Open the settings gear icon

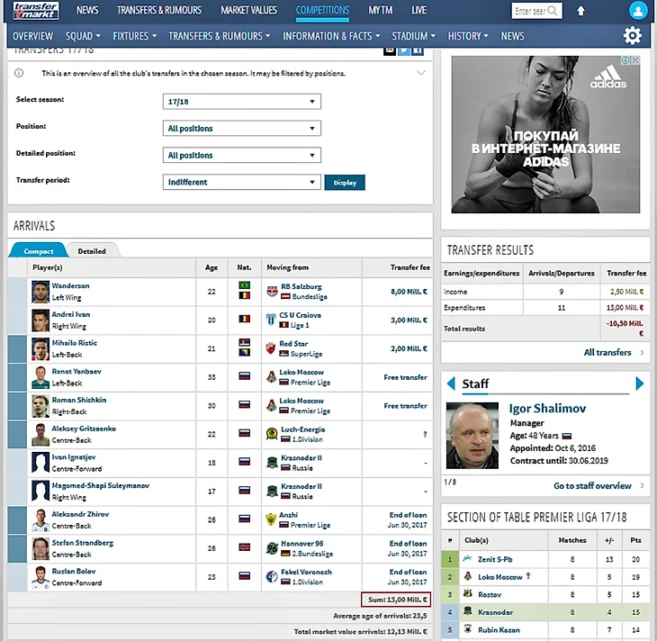pos(632,36)
